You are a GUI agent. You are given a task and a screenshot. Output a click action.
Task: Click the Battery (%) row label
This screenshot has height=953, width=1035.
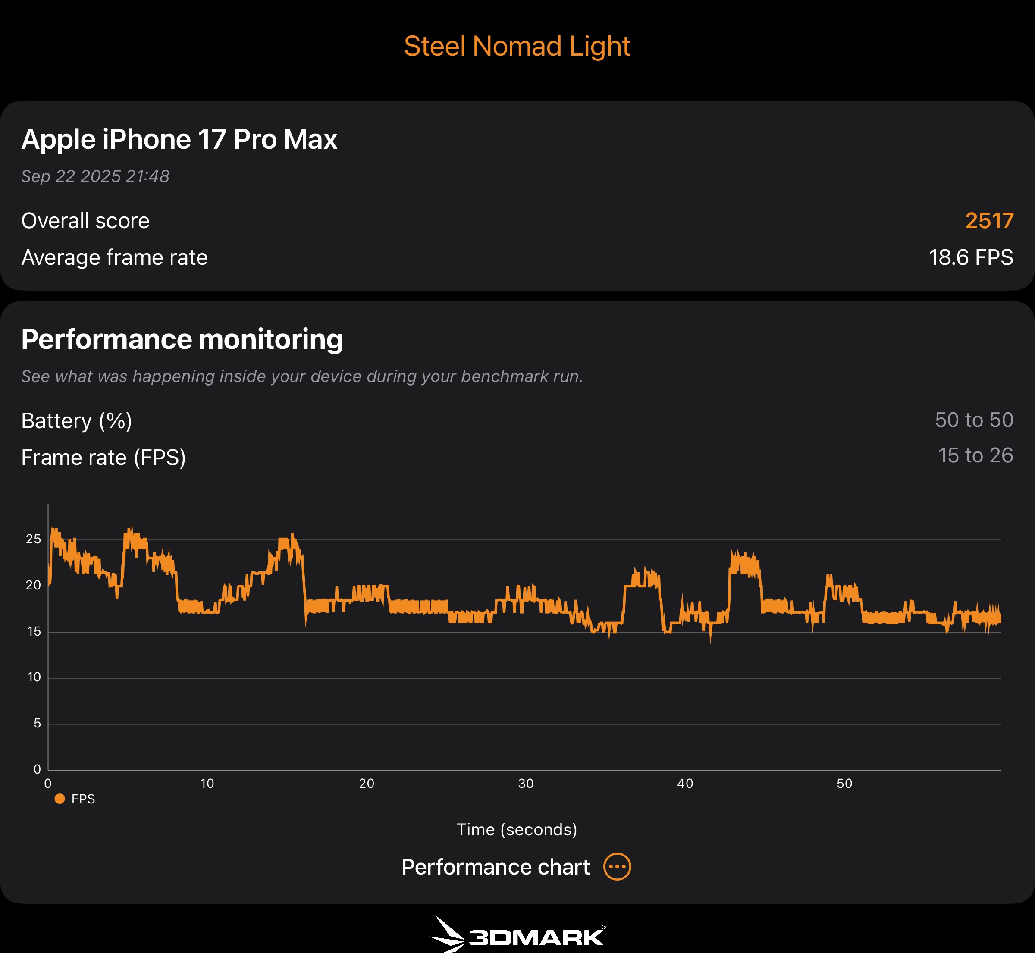click(x=77, y=421)
